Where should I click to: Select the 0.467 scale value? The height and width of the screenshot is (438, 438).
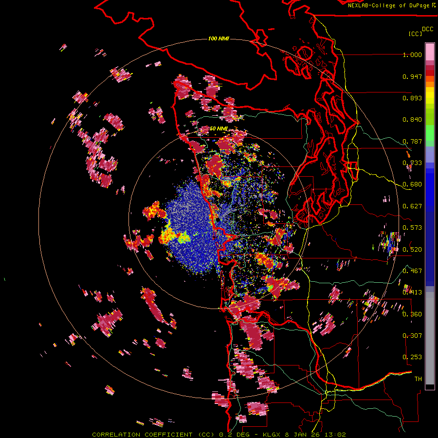(x=412, y=271)
